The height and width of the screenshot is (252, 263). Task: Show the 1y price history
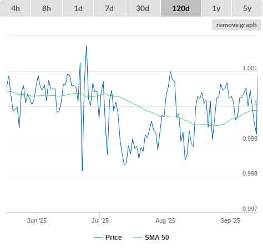pos(216,8)
